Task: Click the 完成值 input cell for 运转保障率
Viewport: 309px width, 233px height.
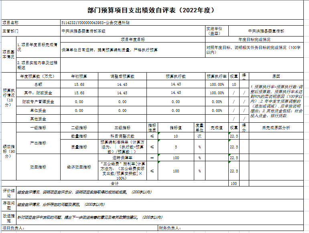Action: point(217,158)
